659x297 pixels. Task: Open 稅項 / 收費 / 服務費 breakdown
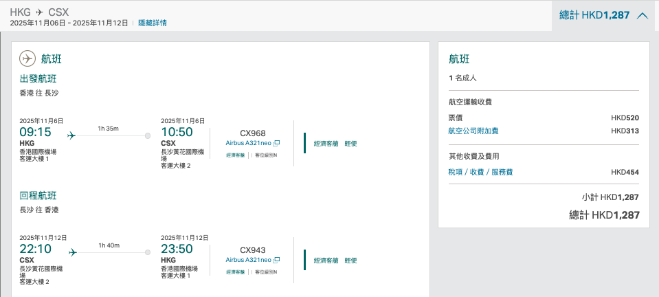[480, 172]
